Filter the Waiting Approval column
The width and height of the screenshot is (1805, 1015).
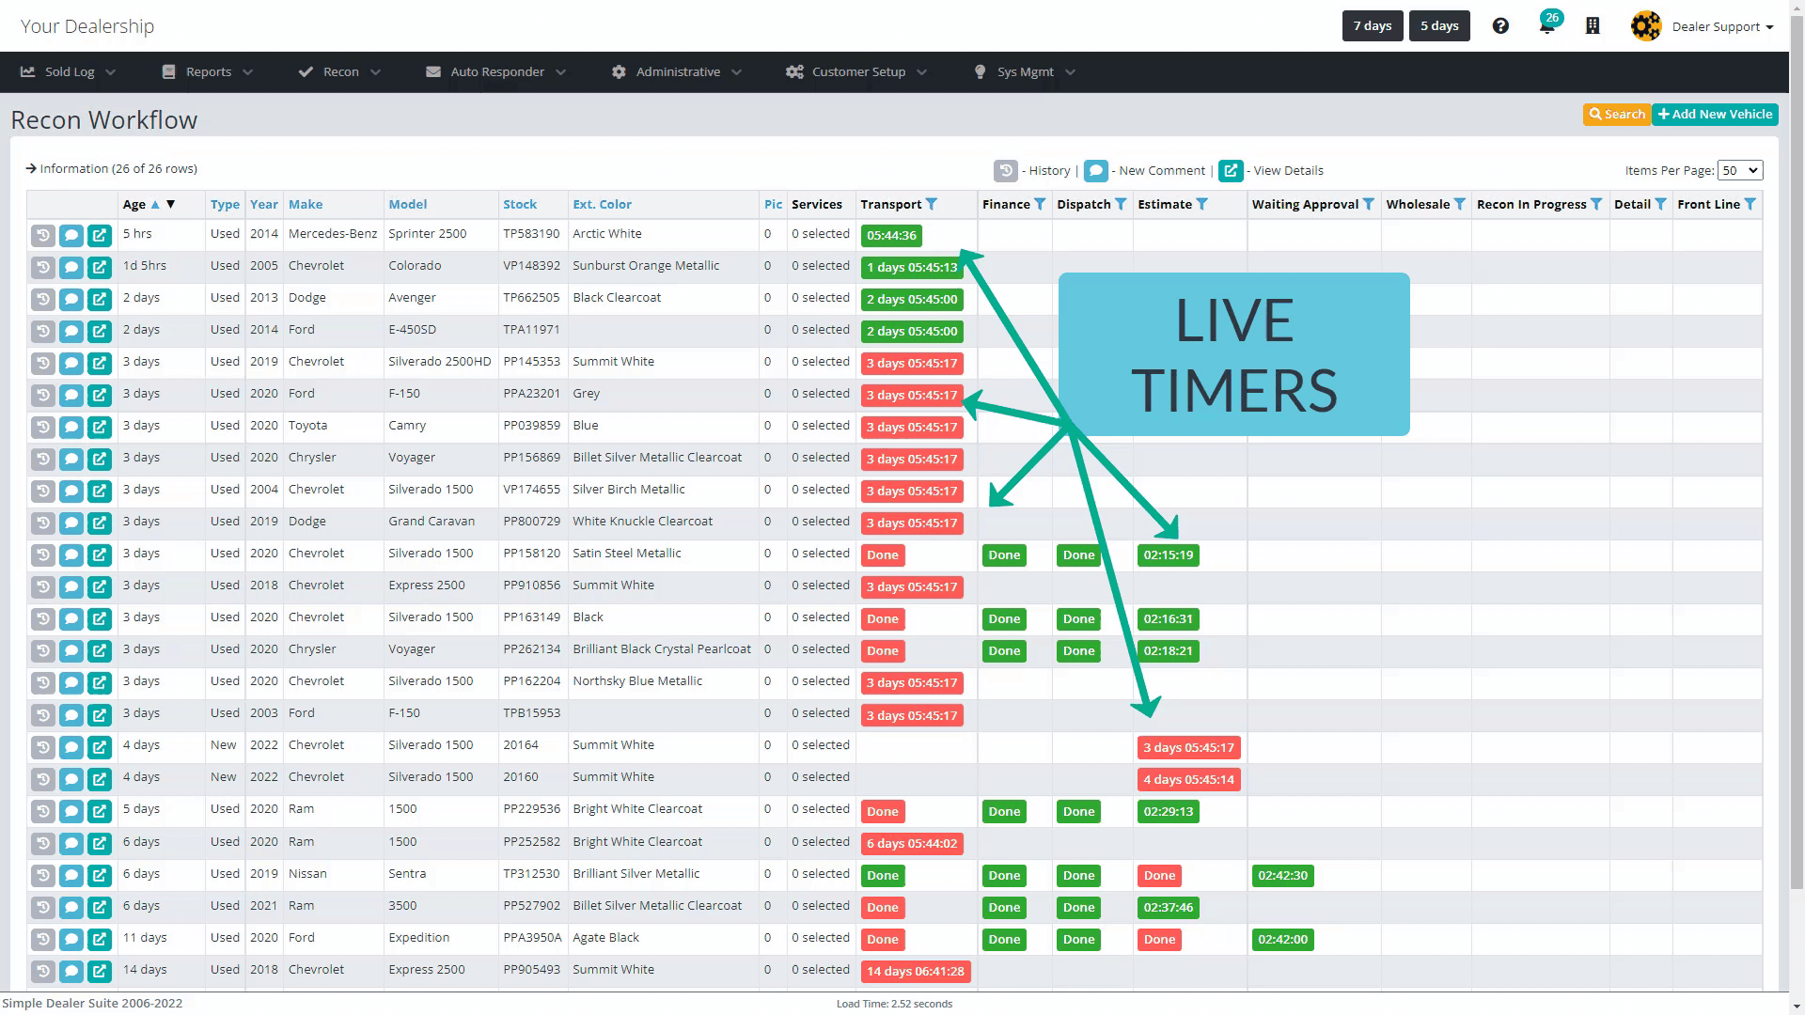coord(1369,204)
